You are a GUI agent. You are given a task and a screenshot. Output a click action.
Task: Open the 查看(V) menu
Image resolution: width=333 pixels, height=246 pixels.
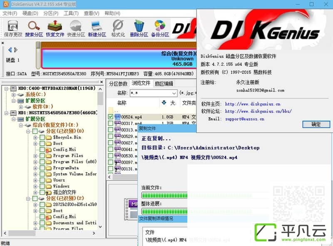91,13
